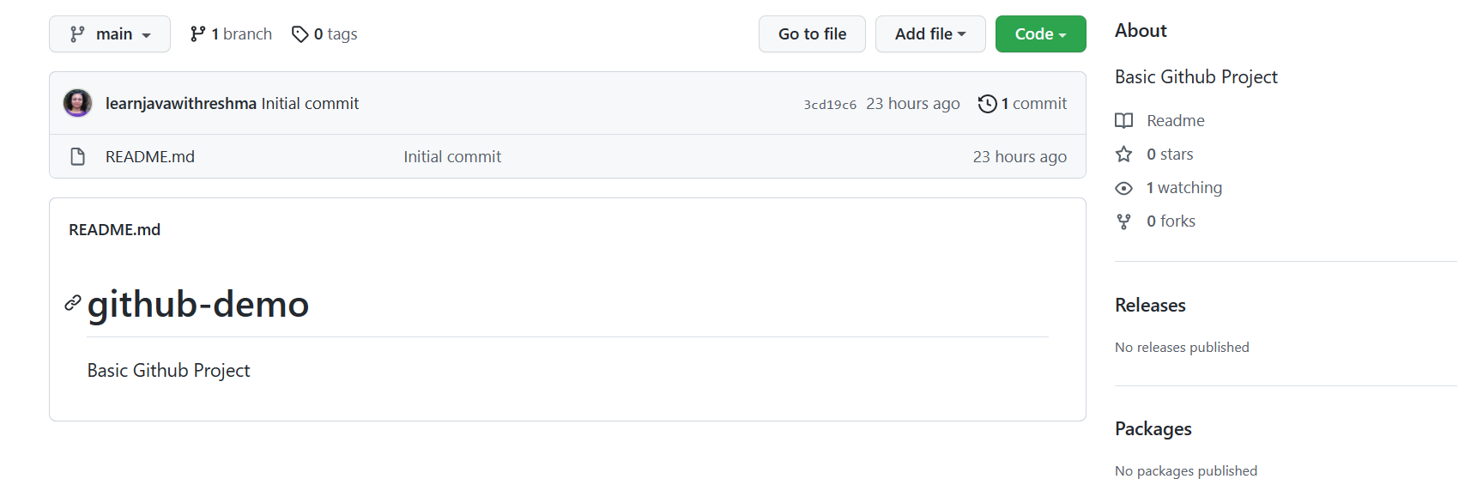Click the commit history clock icon

click(987, 104)
